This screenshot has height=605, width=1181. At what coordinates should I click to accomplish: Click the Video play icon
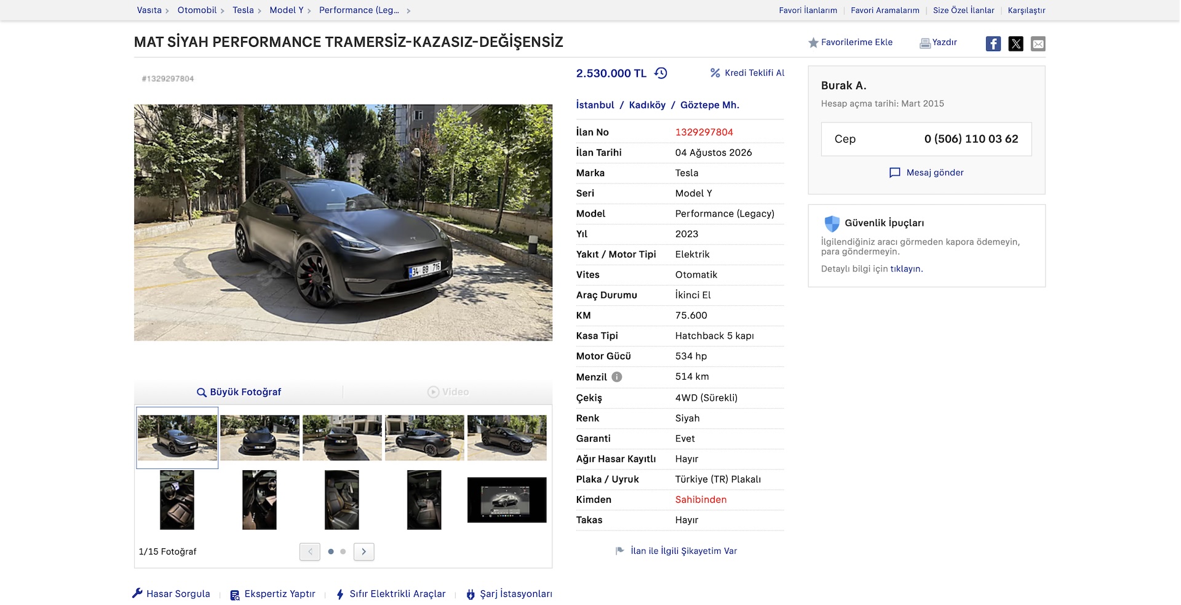tap(433, 392)
